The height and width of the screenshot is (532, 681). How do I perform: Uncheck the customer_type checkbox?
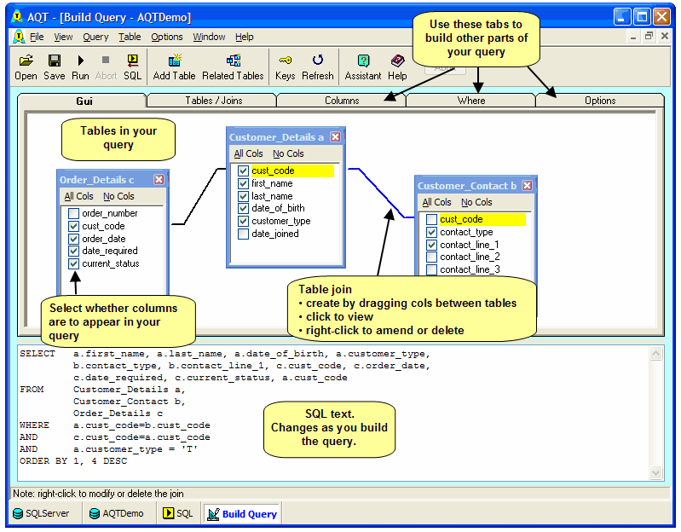(243, 221)
